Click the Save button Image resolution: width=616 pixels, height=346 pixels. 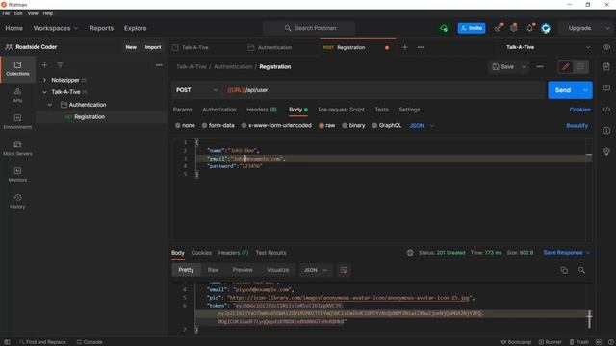pyautogui.click(x=503, y=66)
